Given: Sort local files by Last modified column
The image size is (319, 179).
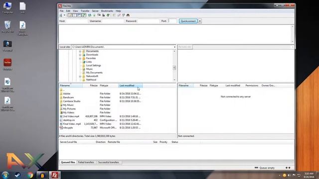Looking at the screenshot, I should point(131,86).
